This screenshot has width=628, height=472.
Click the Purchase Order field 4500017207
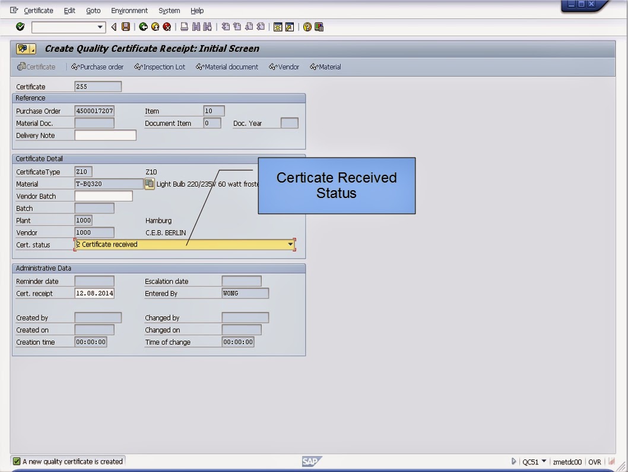coord(94,111)
